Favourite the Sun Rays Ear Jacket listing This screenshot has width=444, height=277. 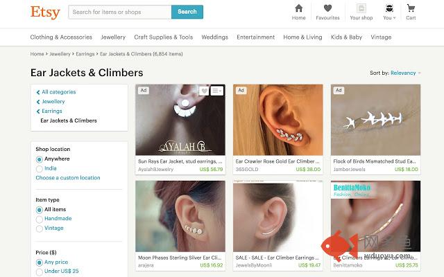pyautogui.click(x=204, y=91)
